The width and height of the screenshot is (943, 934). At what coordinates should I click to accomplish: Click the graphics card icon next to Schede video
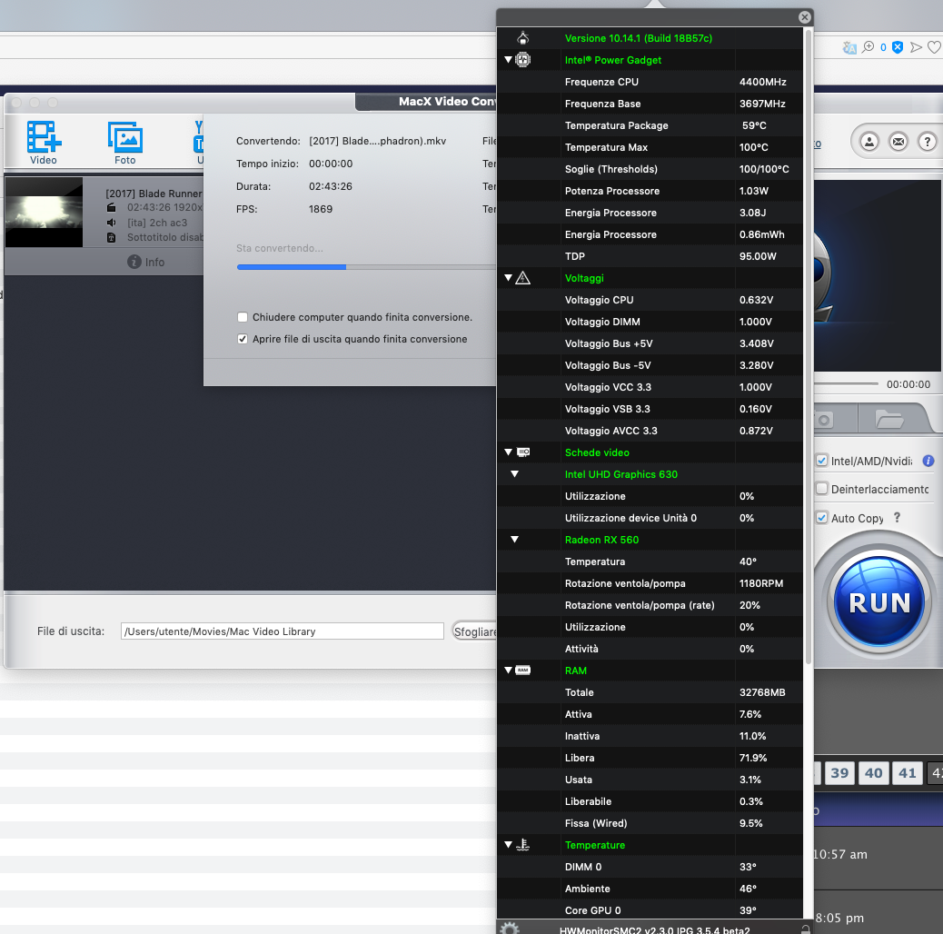pos(523,452)
